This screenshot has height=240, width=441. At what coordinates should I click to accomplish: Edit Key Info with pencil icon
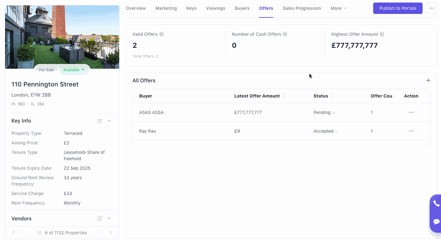(100, 121)
